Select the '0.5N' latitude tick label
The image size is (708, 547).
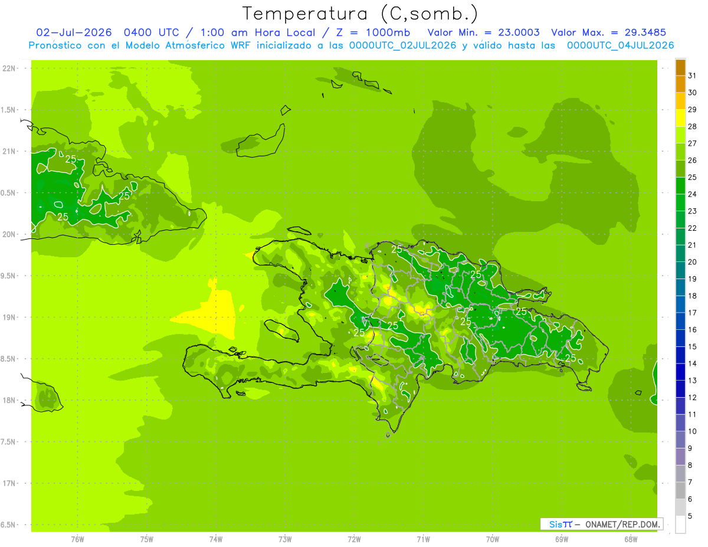[x=8, y=193]
